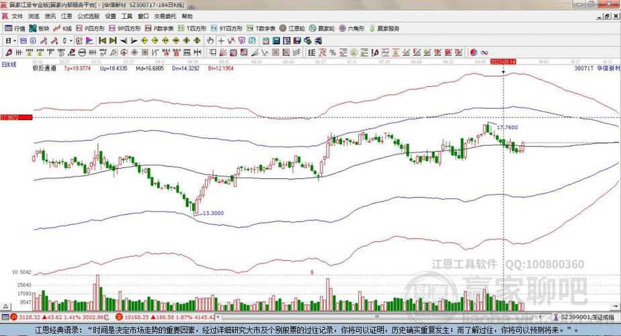The width and height of the screenshot is (621, 336).
Task: Click the triangle button left of volume panel
Action: 6,306
